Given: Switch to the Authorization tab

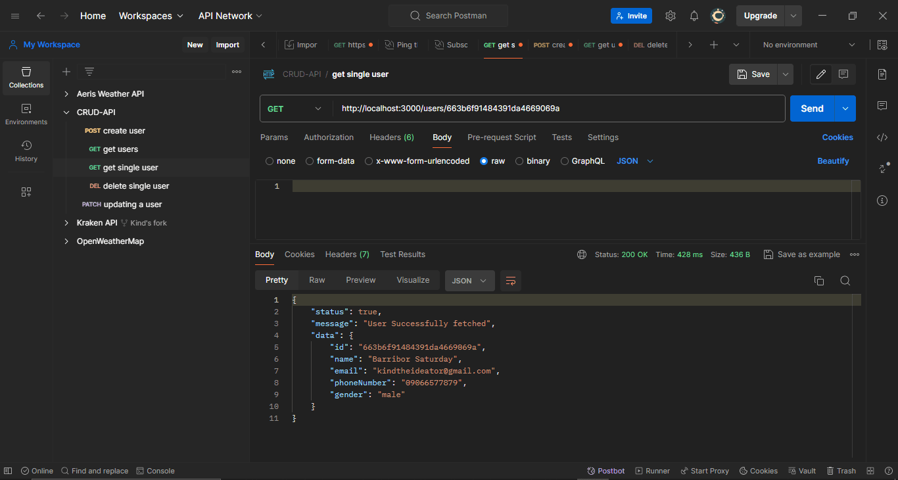Looking at the screenshot, I should click(x=329, y=137).
